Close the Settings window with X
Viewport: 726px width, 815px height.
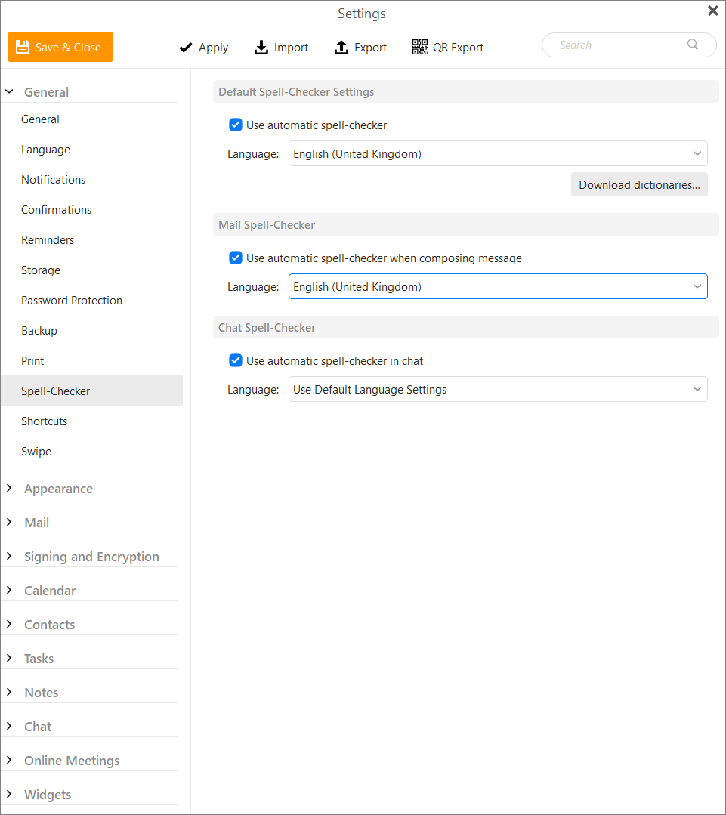point(713,11)
